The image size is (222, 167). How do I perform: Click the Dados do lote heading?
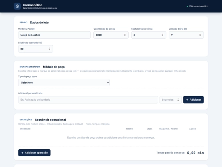39,22
